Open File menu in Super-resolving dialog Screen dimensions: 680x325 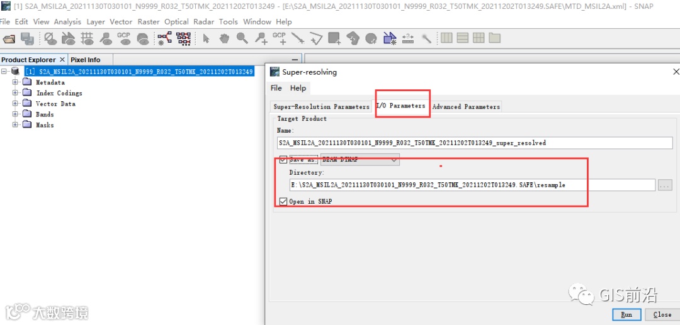point(276,88)
